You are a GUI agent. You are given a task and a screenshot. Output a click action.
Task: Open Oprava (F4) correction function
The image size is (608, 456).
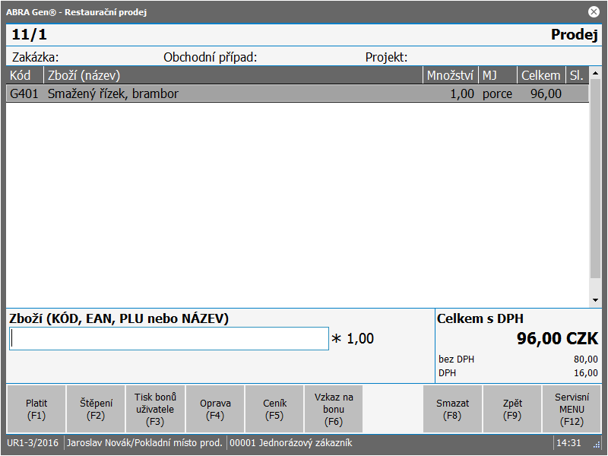pyautogui.click(x=215, y=410)
